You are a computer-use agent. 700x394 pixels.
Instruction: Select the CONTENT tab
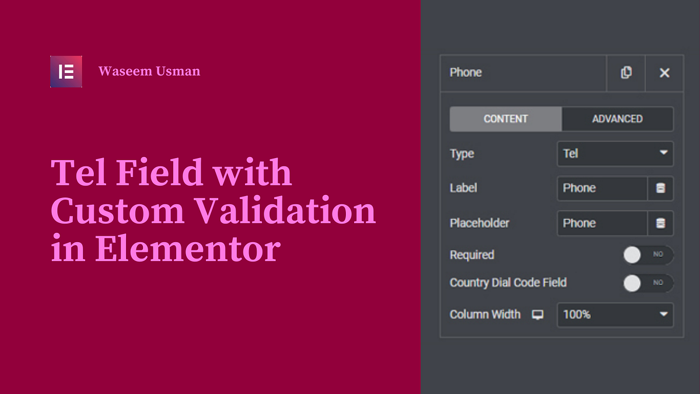[505, 119]
